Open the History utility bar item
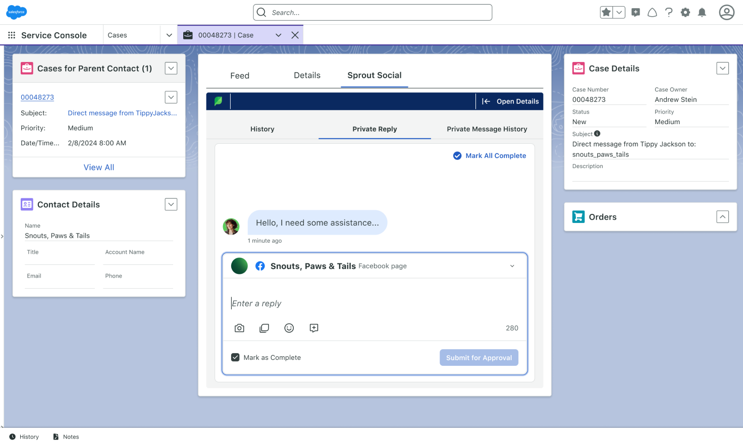Screen dimensions: 743x442 [x=24, y=437]
